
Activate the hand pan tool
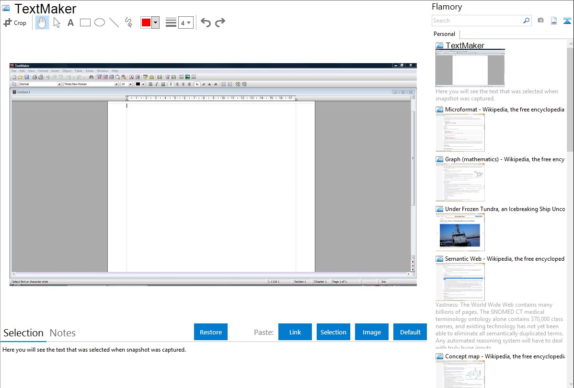[x=42, y=22]
